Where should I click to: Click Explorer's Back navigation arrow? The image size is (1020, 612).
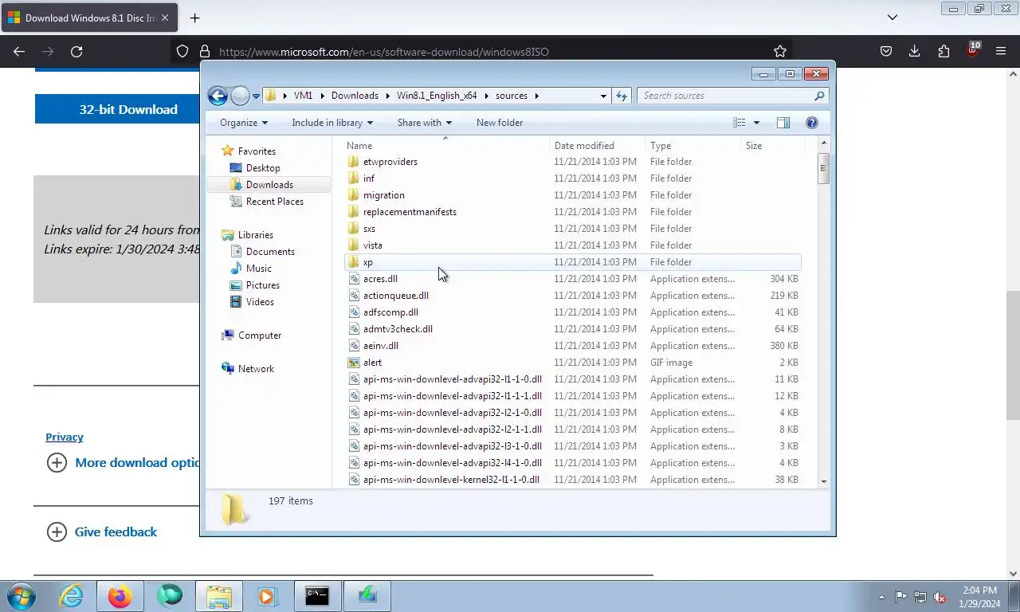218,96
